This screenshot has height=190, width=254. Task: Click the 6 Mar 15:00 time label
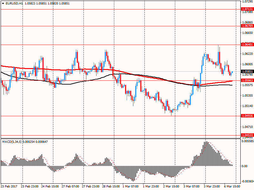click(232, 186)
